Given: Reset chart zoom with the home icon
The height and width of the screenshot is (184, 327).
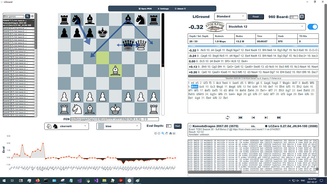Looking at the screenshot, I should pos(171,133).
